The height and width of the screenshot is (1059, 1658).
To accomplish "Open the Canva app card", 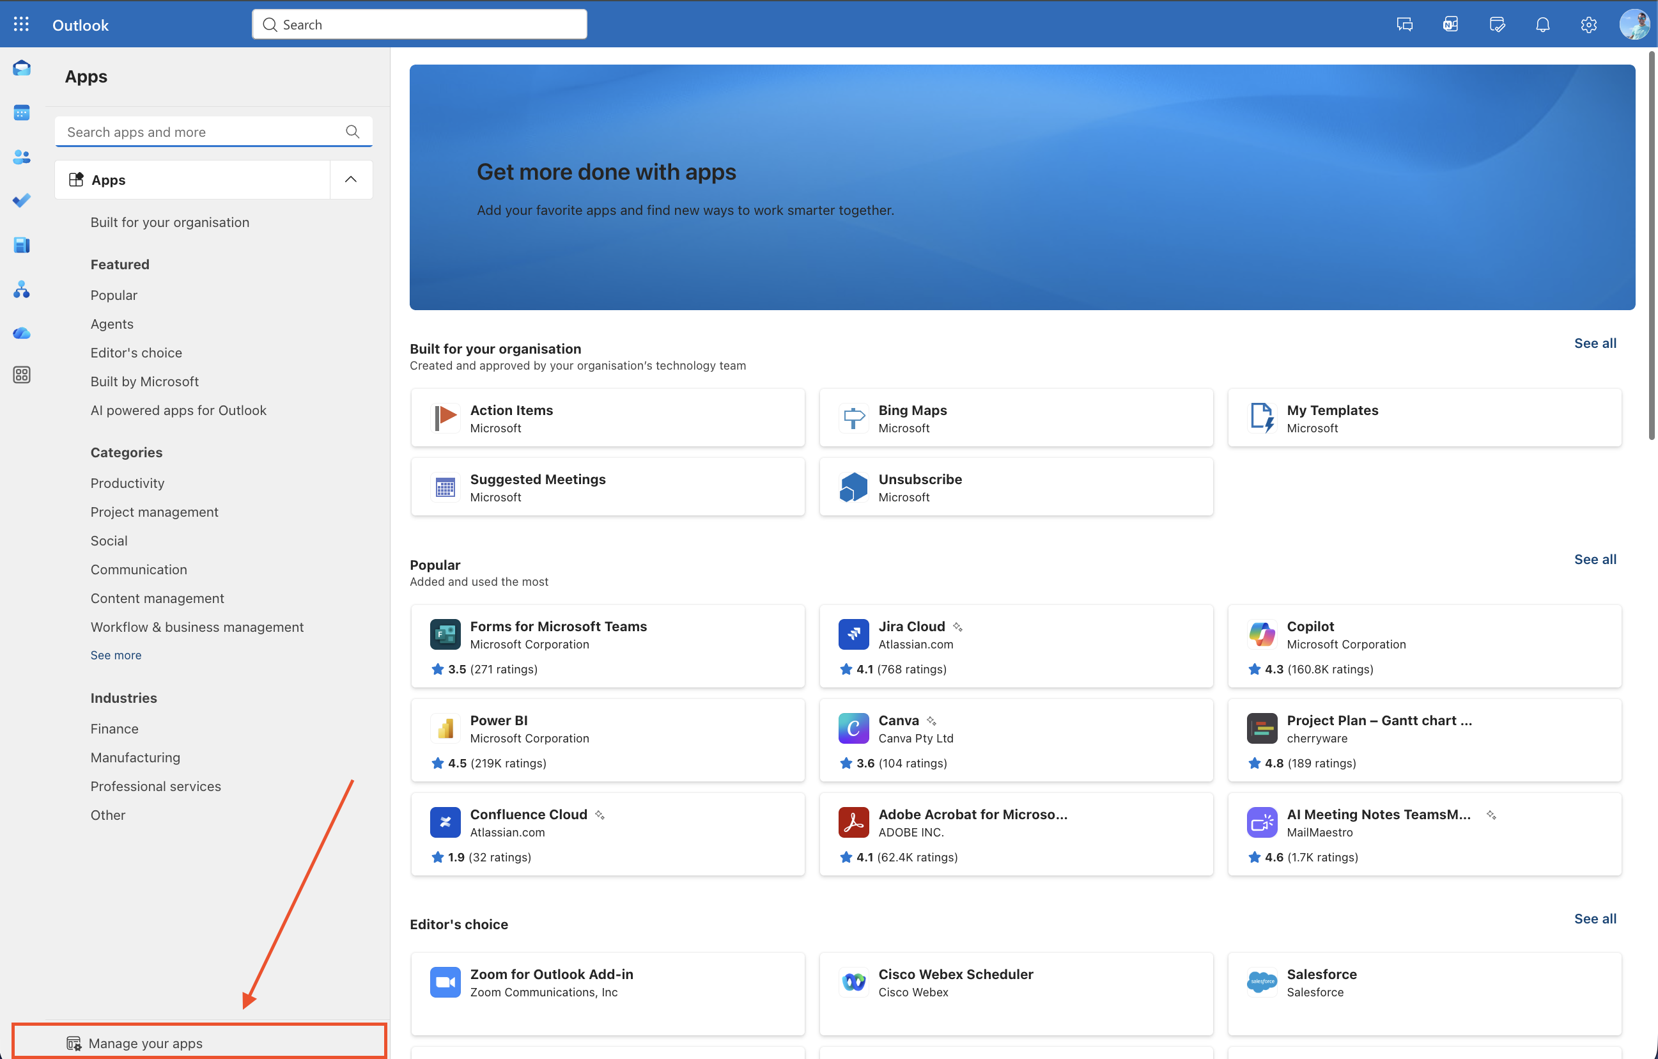I will click(1016, 740).
